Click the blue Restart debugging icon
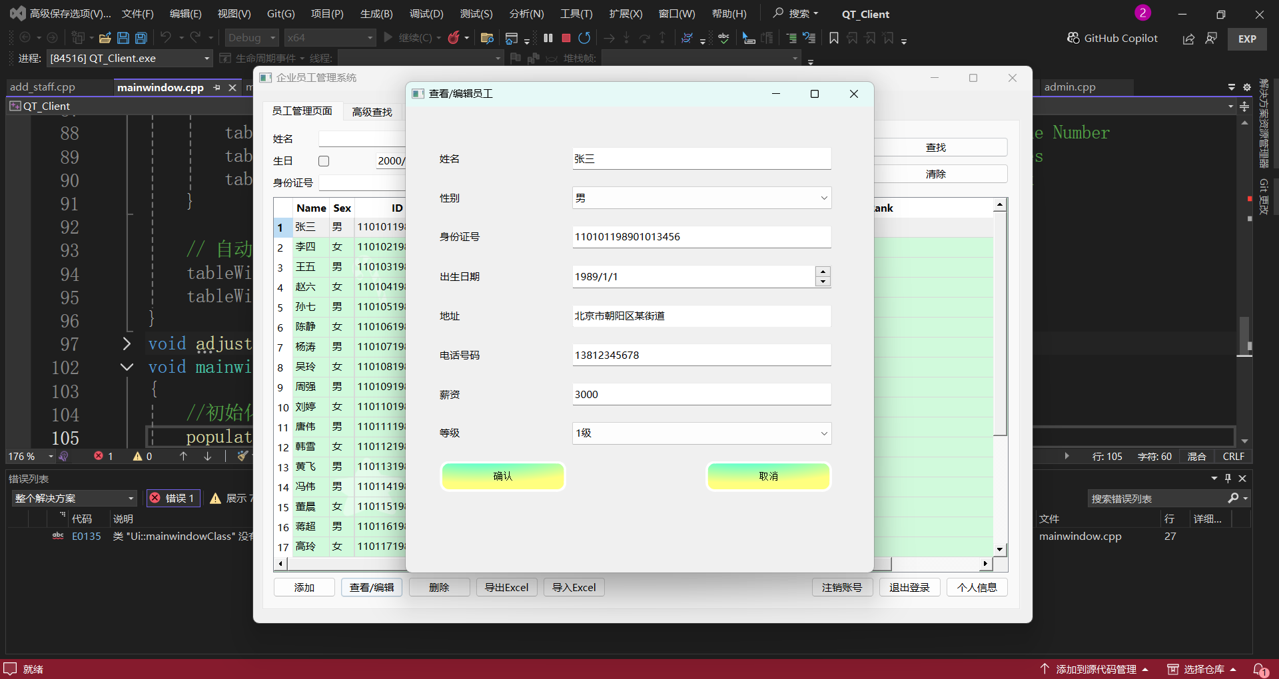The height and width of the screenshot is (679, 1279). (x=584, y=38)
